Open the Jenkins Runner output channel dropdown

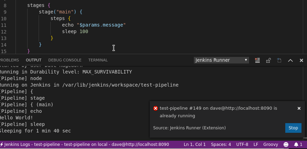tap(221, 60)
